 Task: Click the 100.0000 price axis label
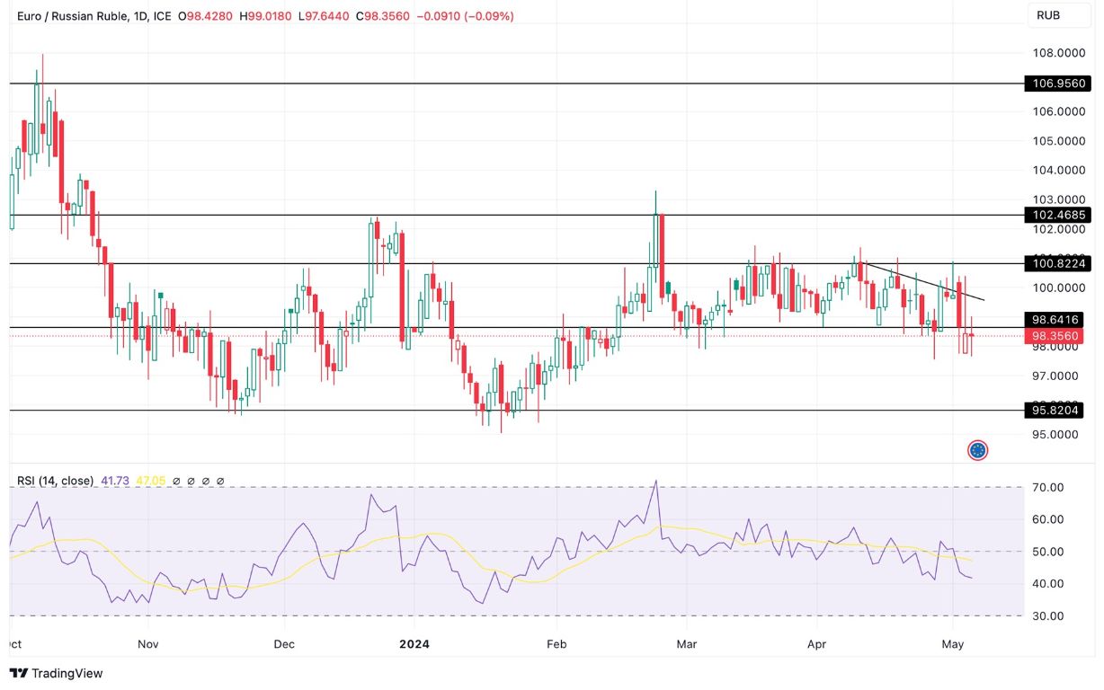click(1059, 287)
